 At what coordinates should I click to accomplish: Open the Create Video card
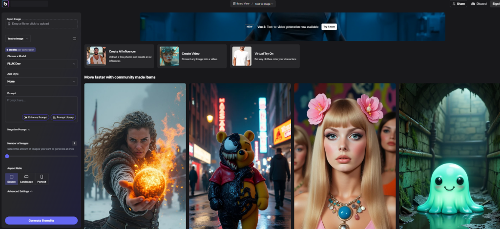pyautogui.click(x=192, y=56)
